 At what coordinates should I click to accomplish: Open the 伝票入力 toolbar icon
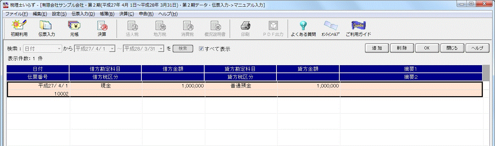[x=46, y=28]
